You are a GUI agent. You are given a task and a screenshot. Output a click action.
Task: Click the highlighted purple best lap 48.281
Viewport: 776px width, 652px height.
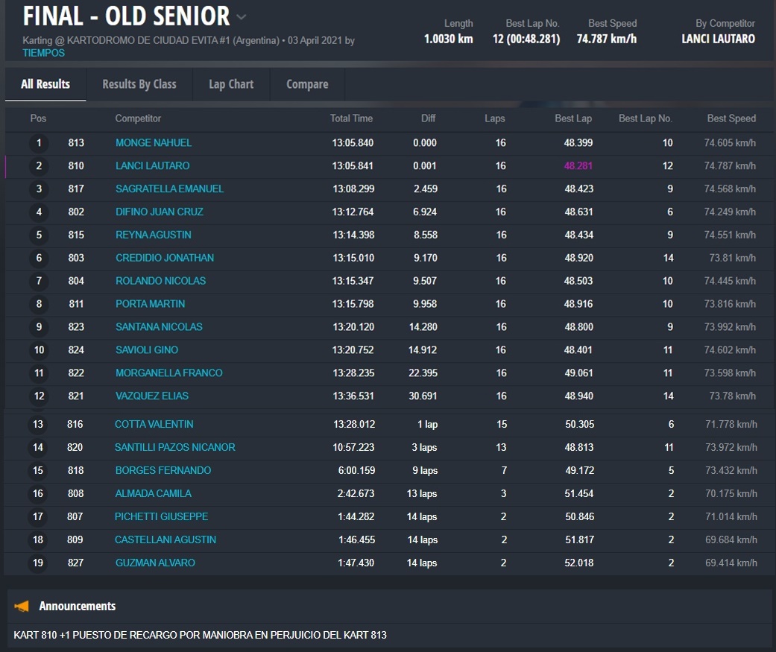pyautogui.click(x=578, y=166)
